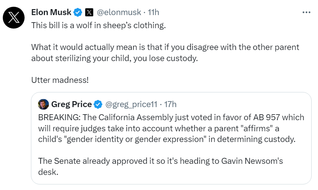This screenshot has width=318, height=190.
Task: Click the X affiliation badge near @elonmusk
Action: click(89, 12)
